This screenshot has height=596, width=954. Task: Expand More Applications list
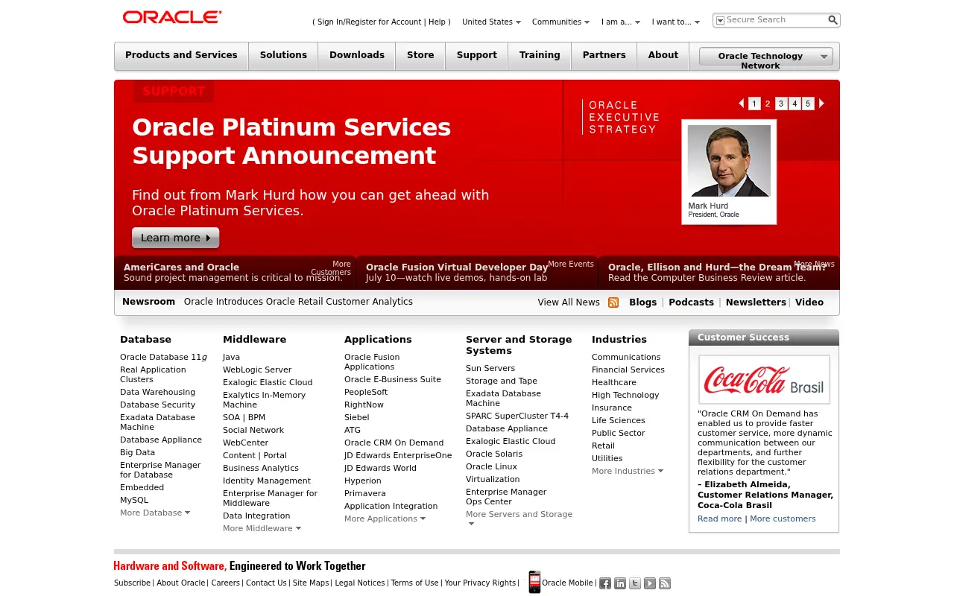pos(385,519)
